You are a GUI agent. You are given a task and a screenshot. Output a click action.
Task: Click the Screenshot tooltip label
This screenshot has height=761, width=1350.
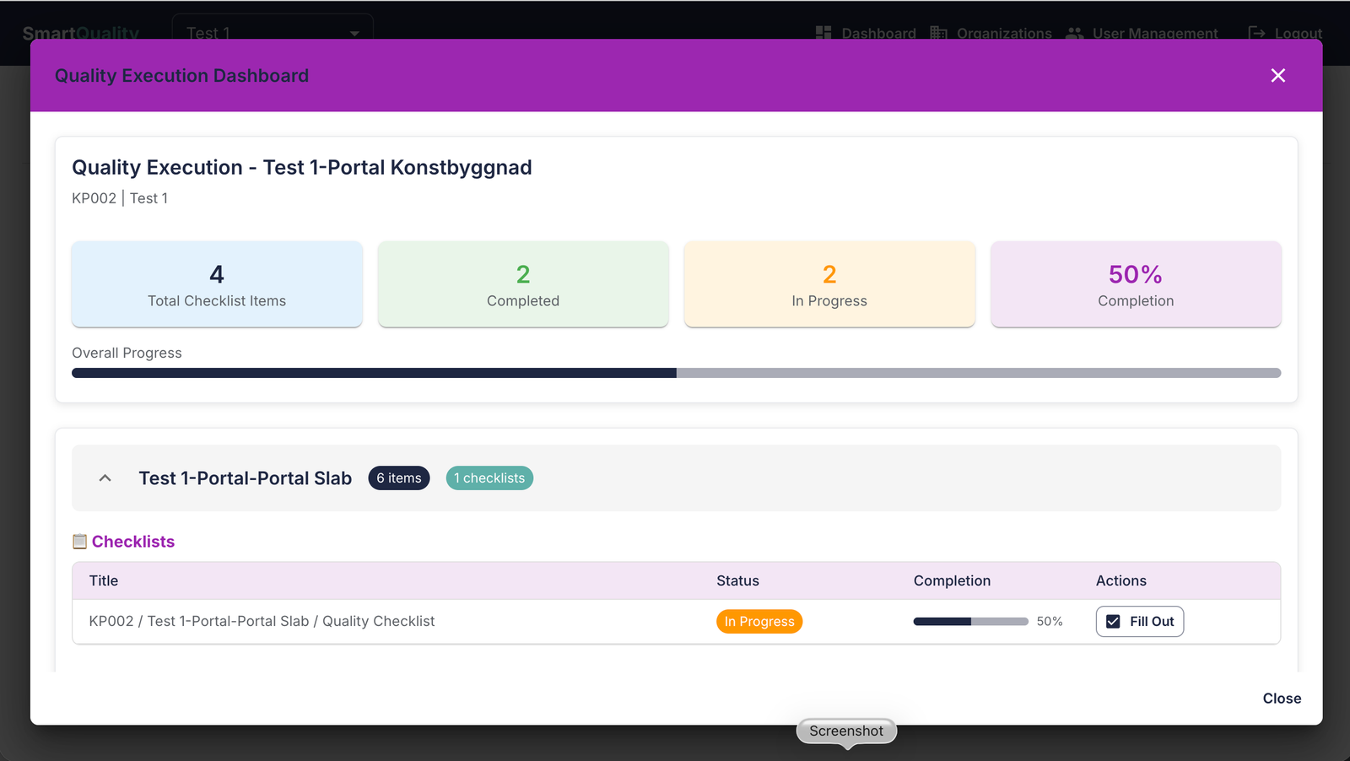(846, 731)
